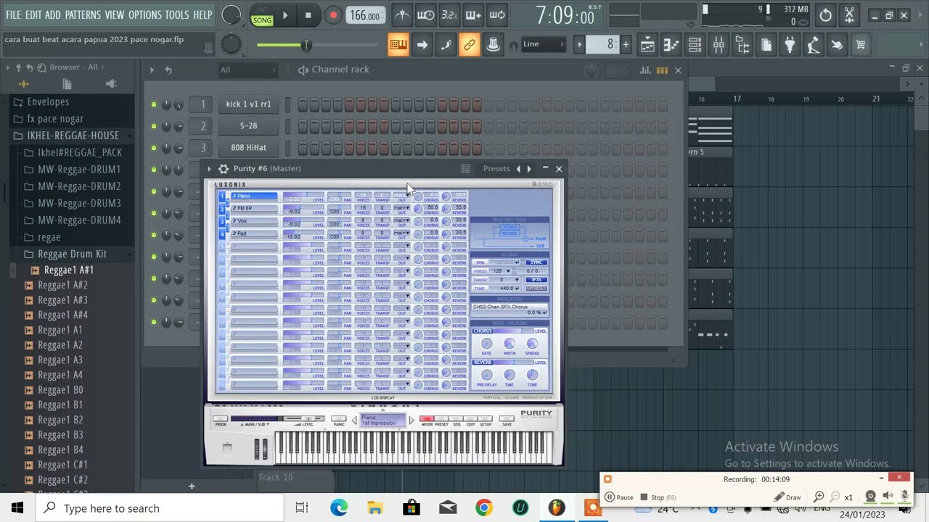Open FM EP layer main OUT dropdown

click(x=401, y=208)
